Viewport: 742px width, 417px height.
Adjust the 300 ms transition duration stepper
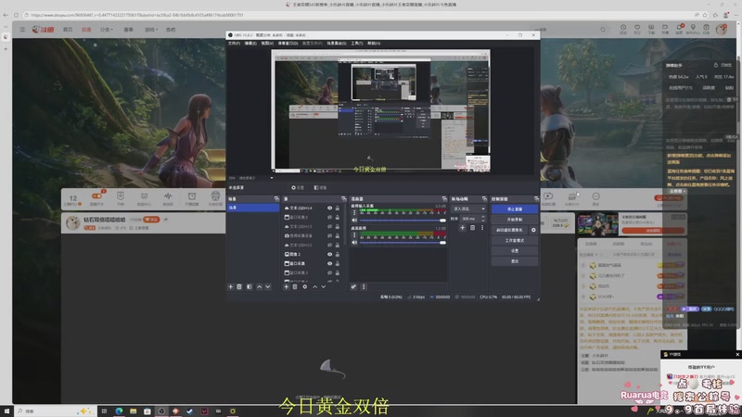(483, 219)
